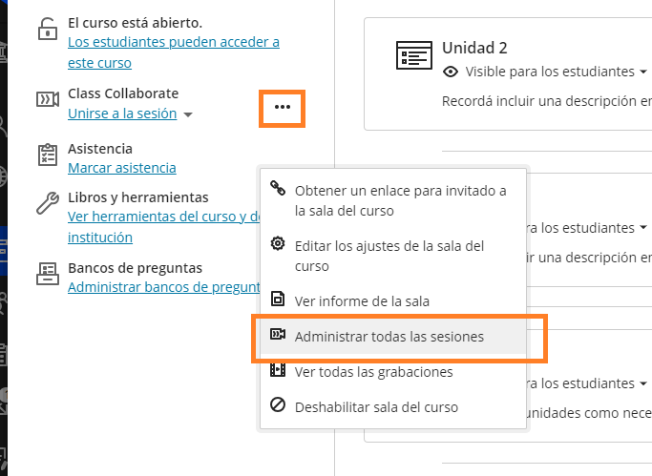Click the Asistencia clipboard icon
Viewport: 652px width, 476px height.
(x=47, y=155)
